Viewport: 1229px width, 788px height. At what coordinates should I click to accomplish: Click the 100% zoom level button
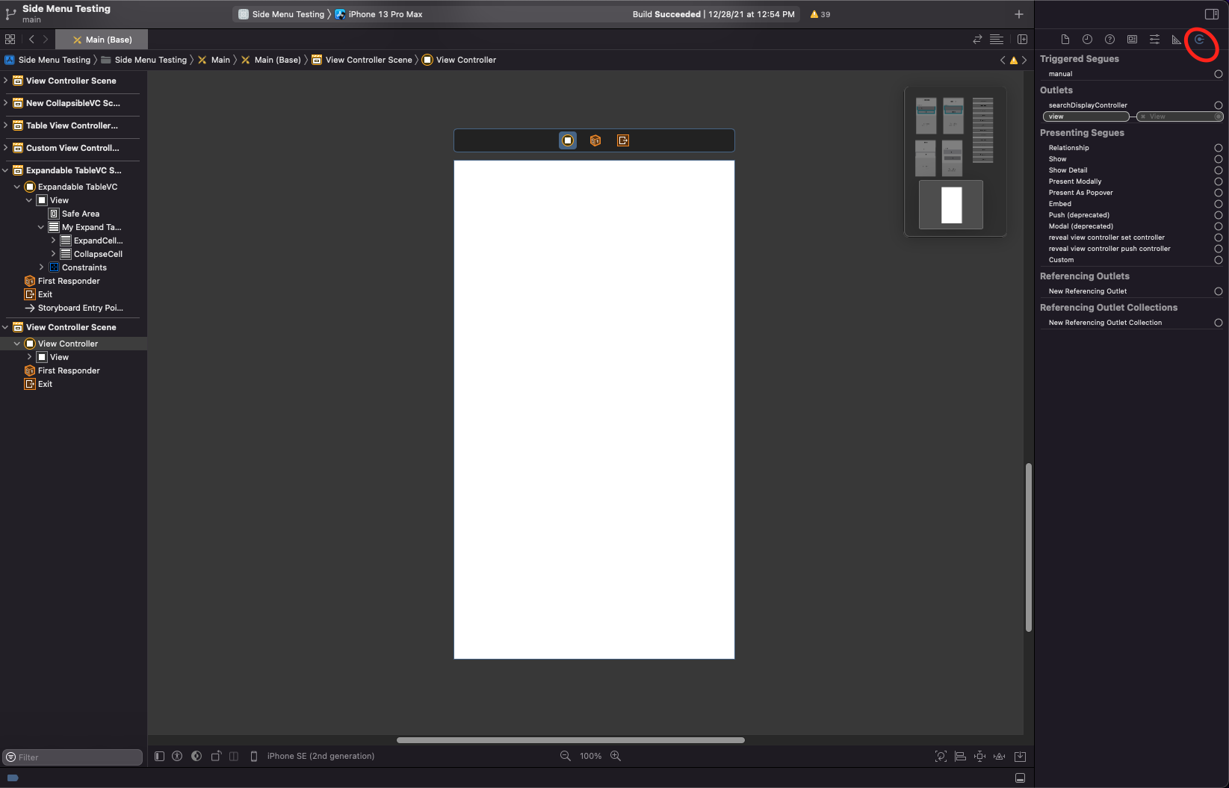coord(590,756)
